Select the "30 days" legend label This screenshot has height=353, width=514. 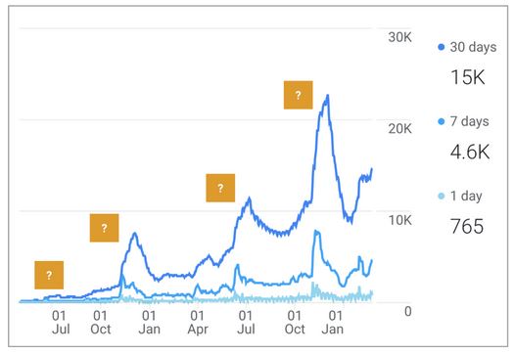(x=473, y=47)
